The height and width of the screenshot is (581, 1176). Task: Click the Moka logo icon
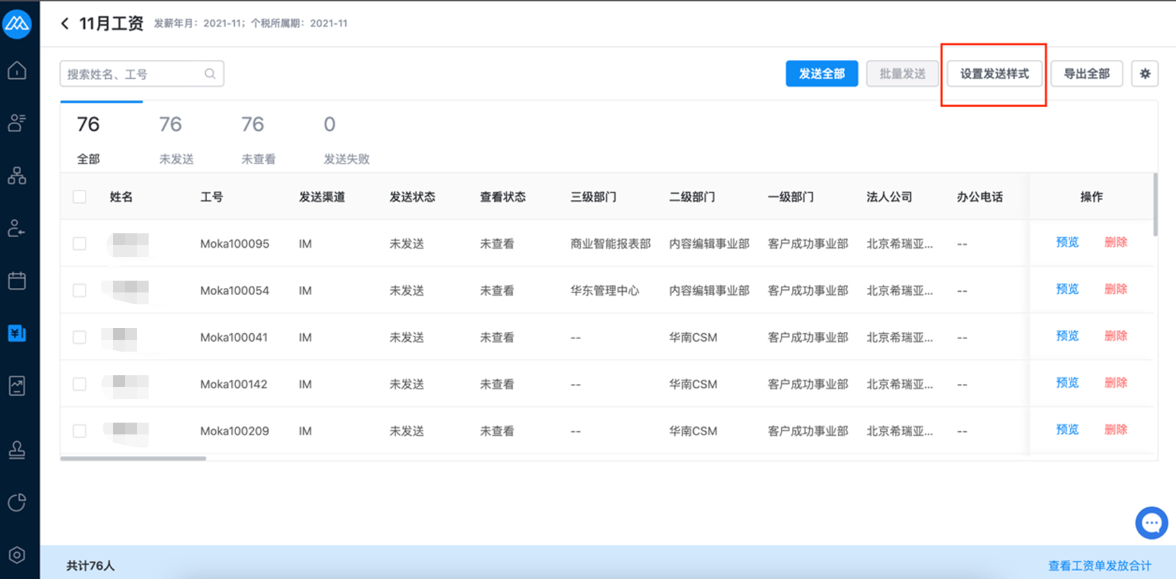(17, 24)
